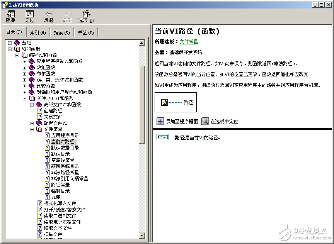This screenshot has height=244, width=334.
Task: Click the help page icon beside 关闭文件
Action: click(40, 117)
